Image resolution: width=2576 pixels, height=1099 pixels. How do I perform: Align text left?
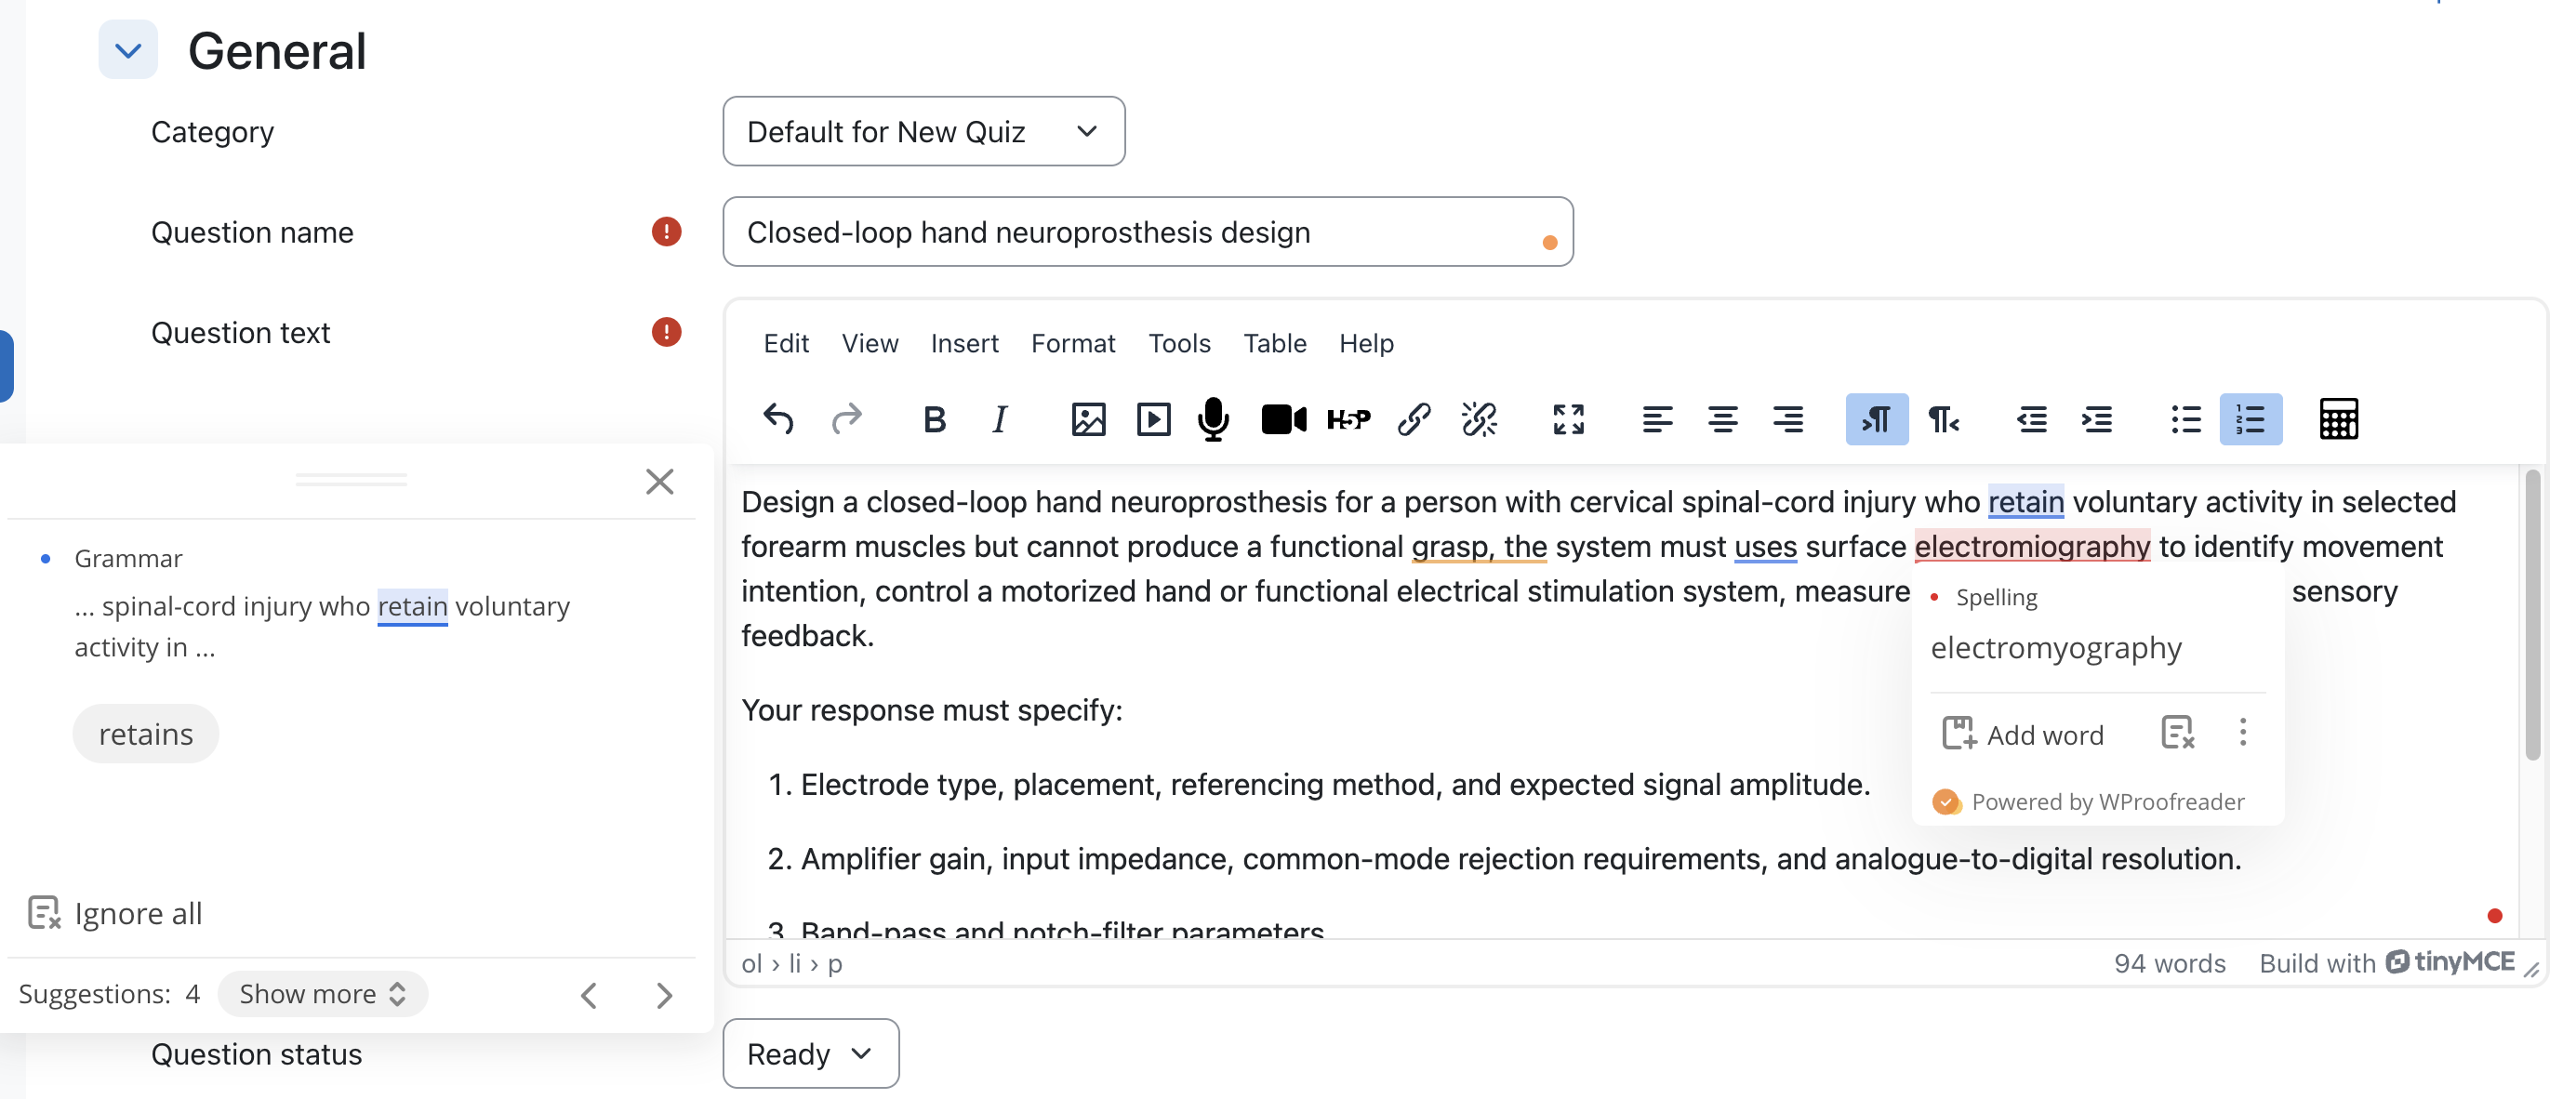pos(1657,419)
